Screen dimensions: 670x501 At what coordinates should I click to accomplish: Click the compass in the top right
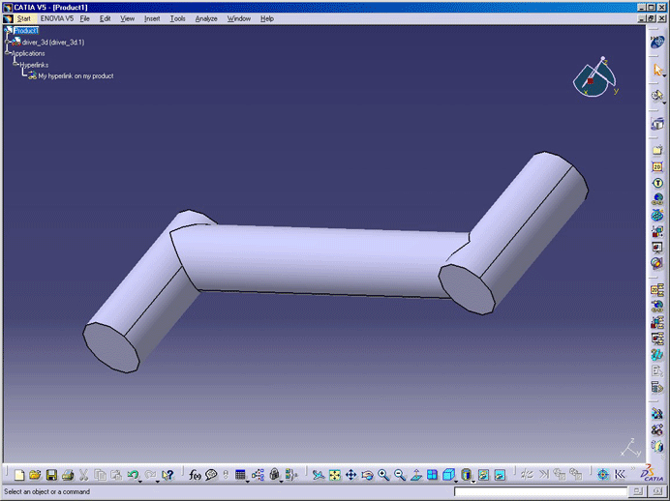coord(593,80)
